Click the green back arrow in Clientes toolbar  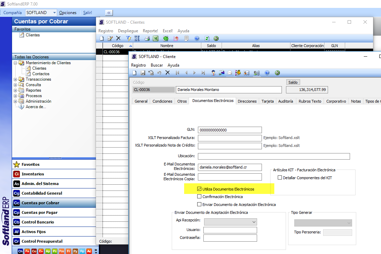click(x=216, y=38)
